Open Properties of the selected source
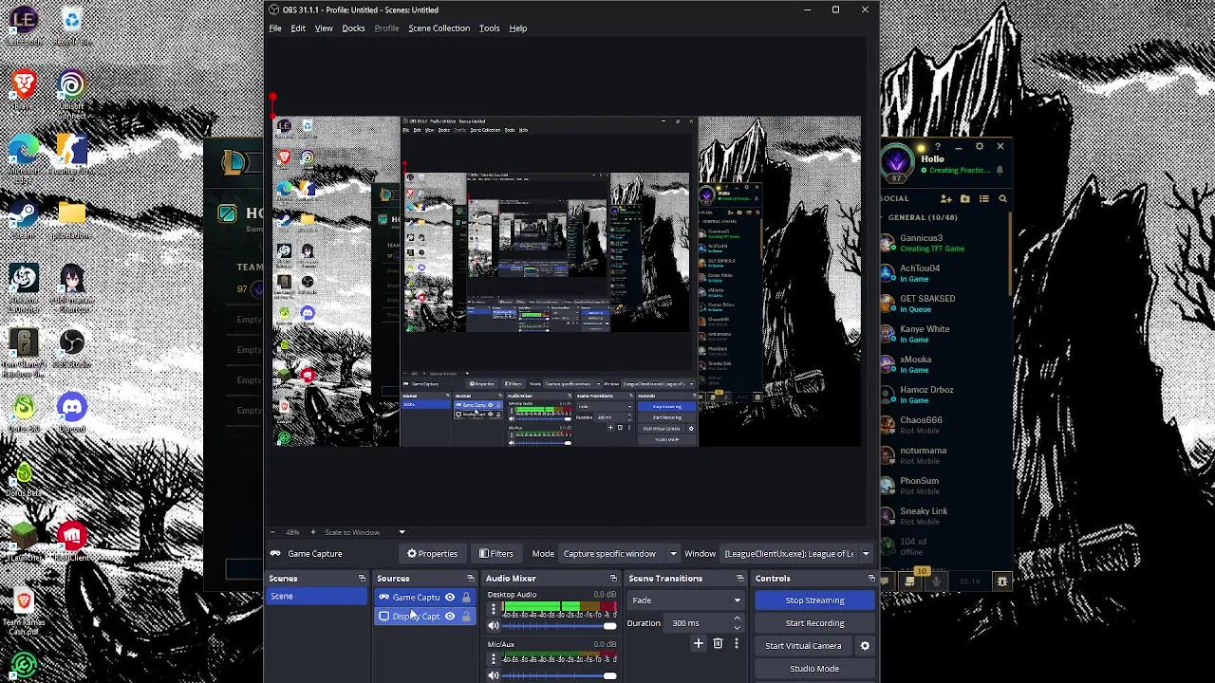 433,554
